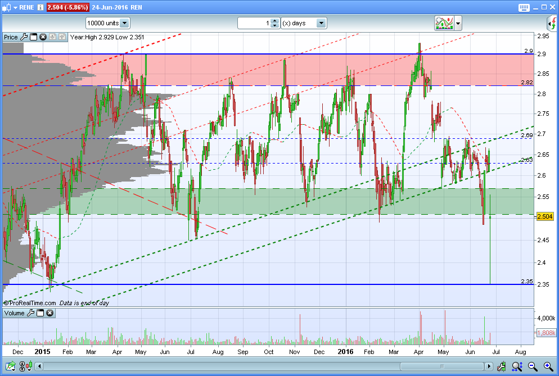Select the 2.9 horizontal resistance line label

pyautogui.click(x=528, y=51)
